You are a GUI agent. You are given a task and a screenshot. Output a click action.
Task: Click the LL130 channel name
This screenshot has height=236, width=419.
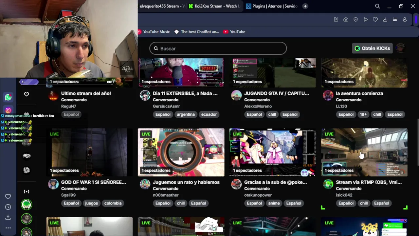(x=341, y=106)
